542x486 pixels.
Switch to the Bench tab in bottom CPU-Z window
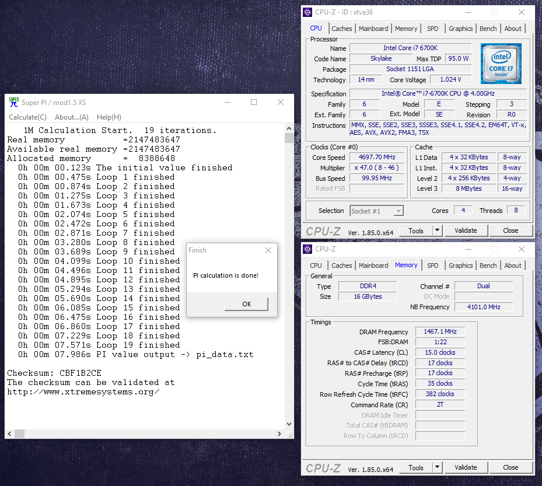click(488, 265)
